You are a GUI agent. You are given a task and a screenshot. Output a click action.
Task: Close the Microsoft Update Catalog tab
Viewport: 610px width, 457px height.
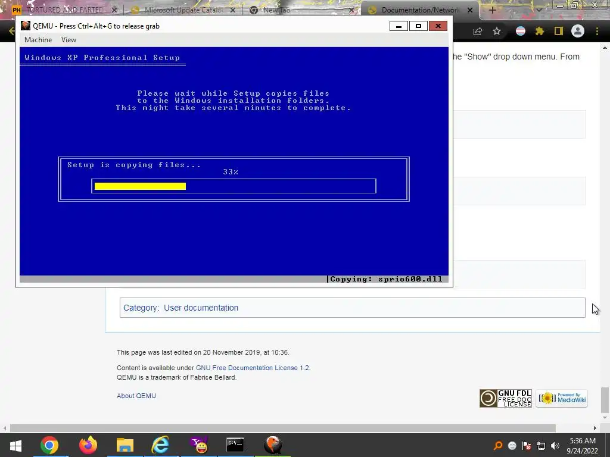tap(233, 10)
